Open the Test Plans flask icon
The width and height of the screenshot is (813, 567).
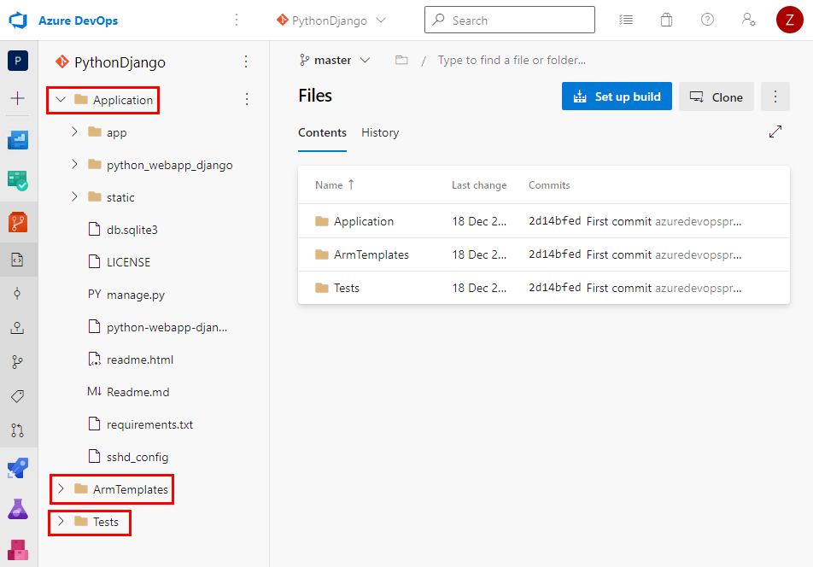click(x=18, y=509)
